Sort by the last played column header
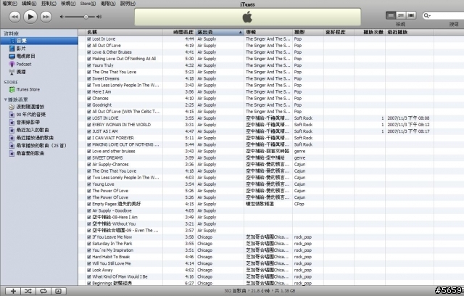The image size is (464, 296). [x=410, y=32]
